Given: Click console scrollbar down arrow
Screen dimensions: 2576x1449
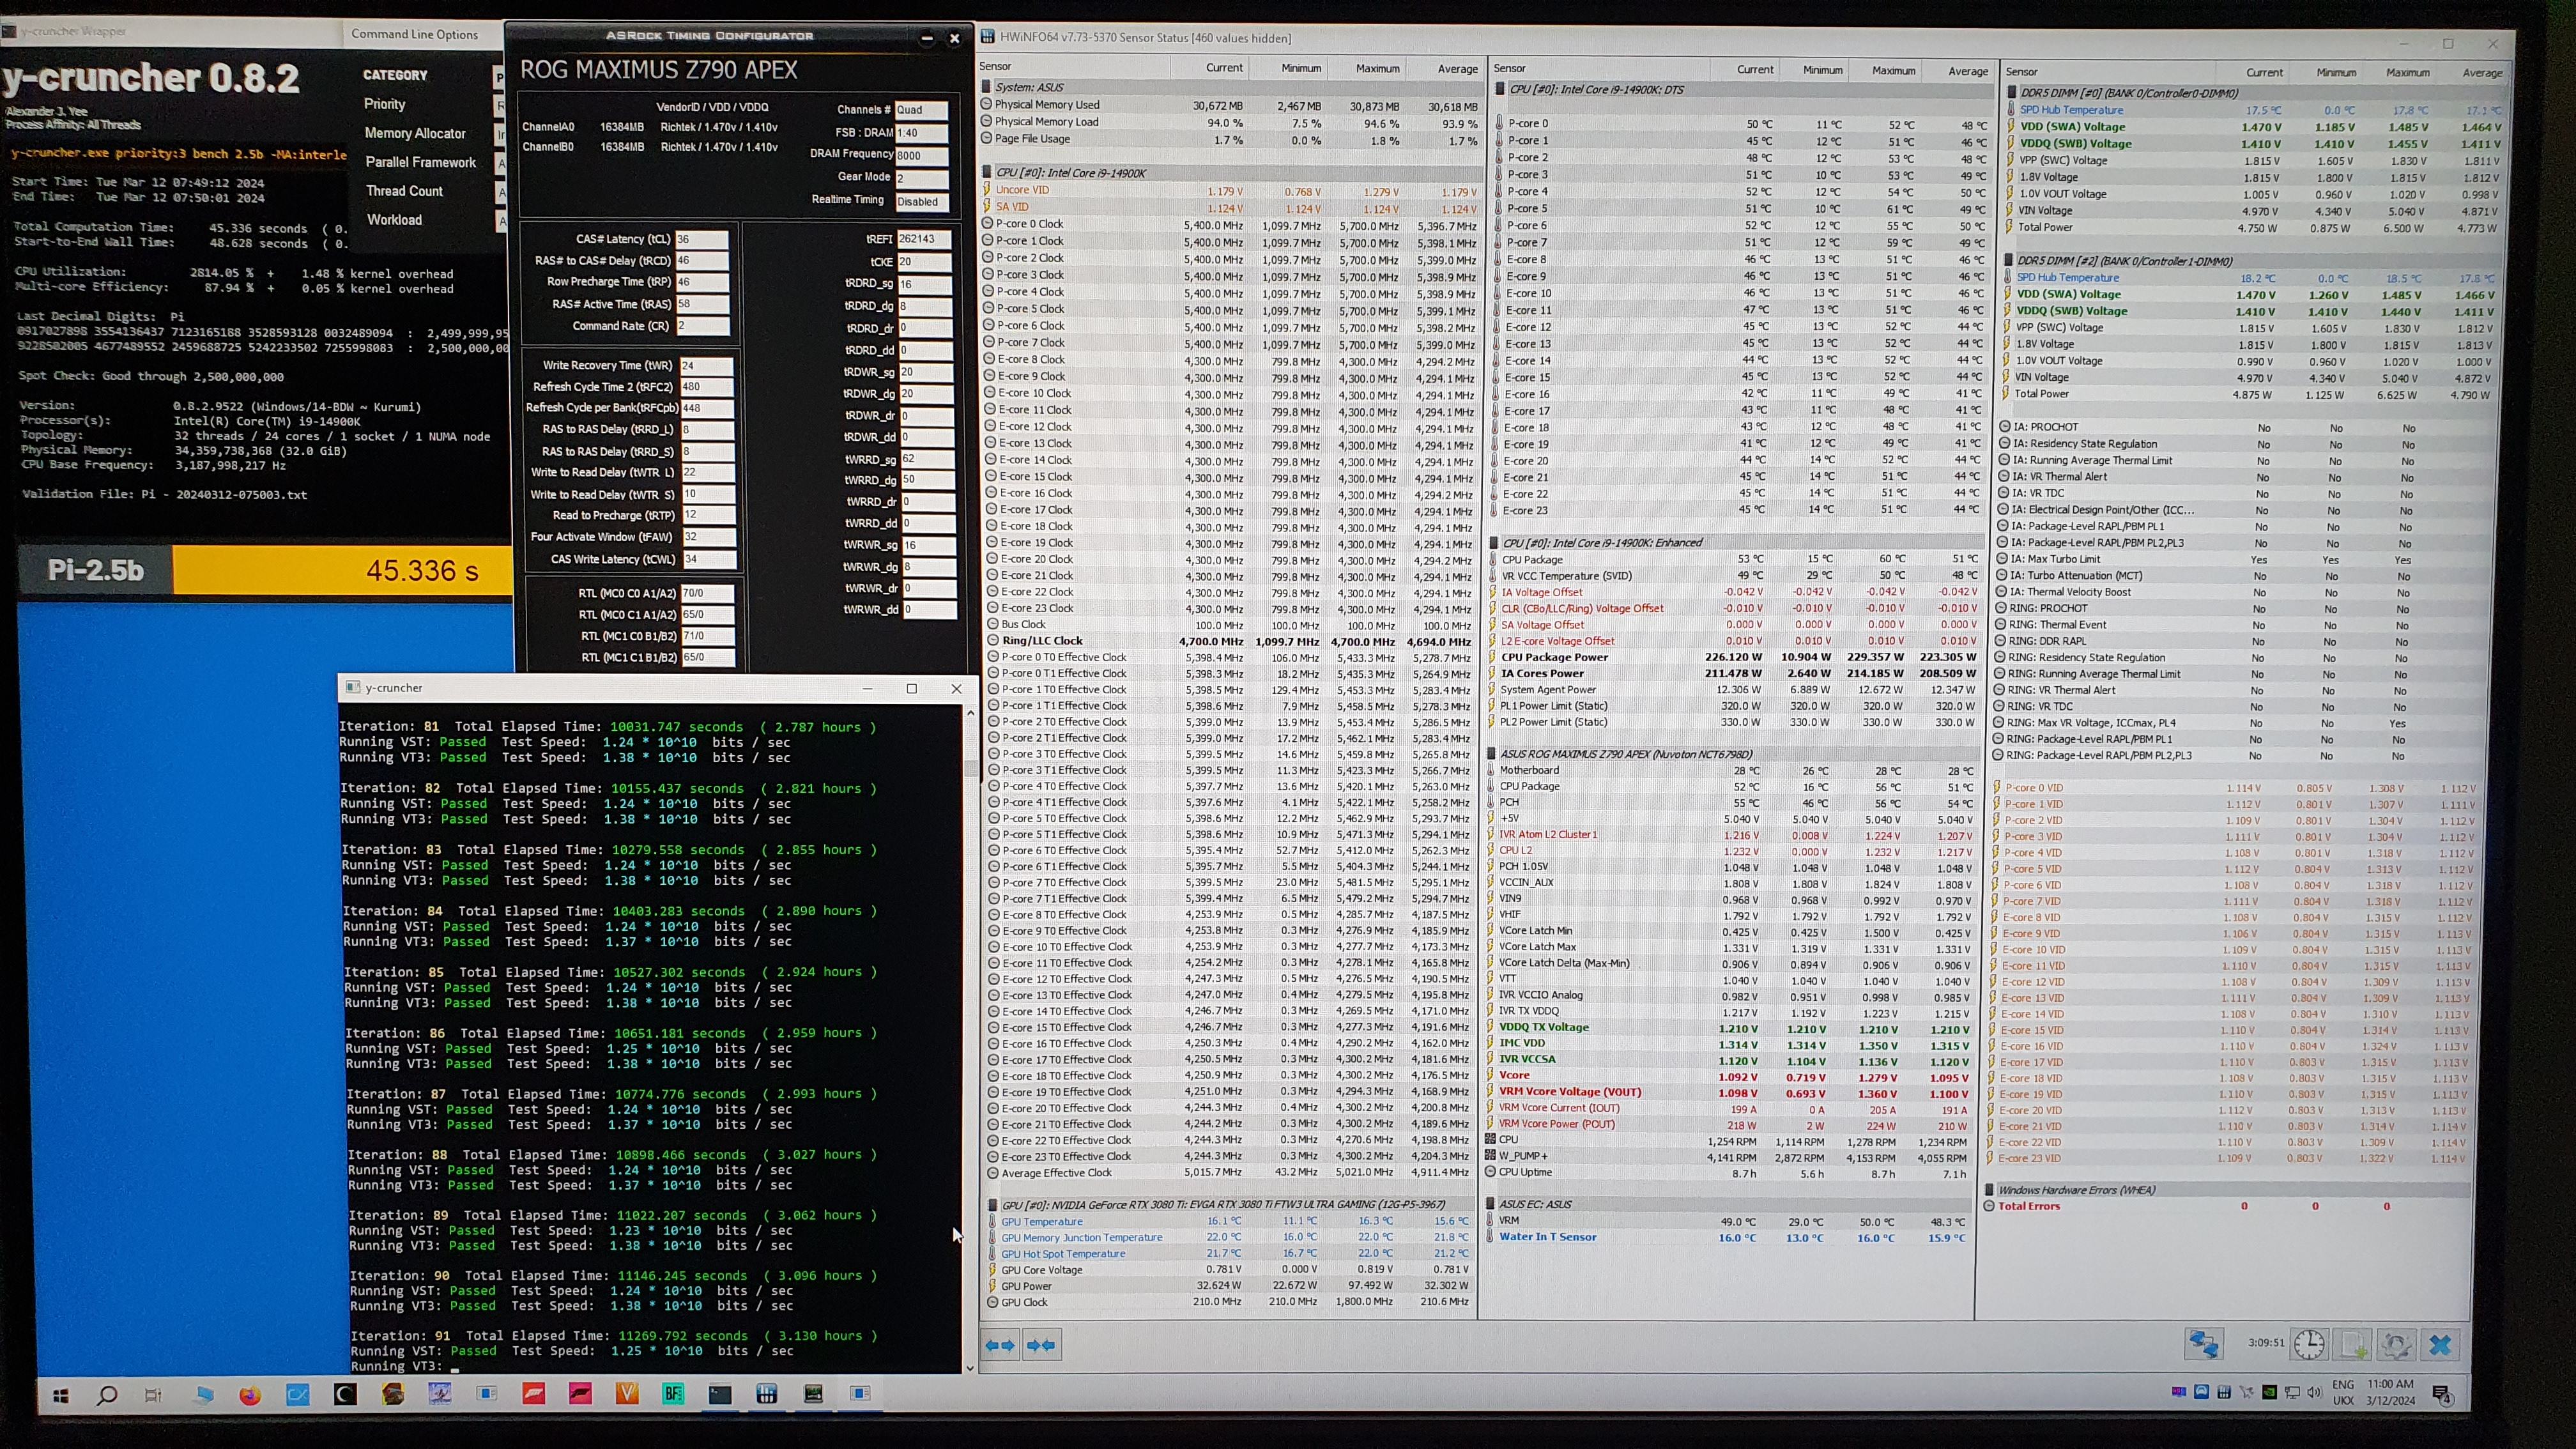Looking at the screenshot, I should pos(969,1367).
